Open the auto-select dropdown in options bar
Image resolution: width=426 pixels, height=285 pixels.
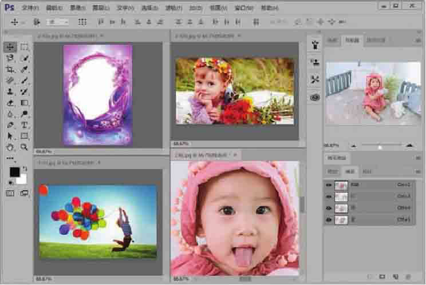point(57,22)
